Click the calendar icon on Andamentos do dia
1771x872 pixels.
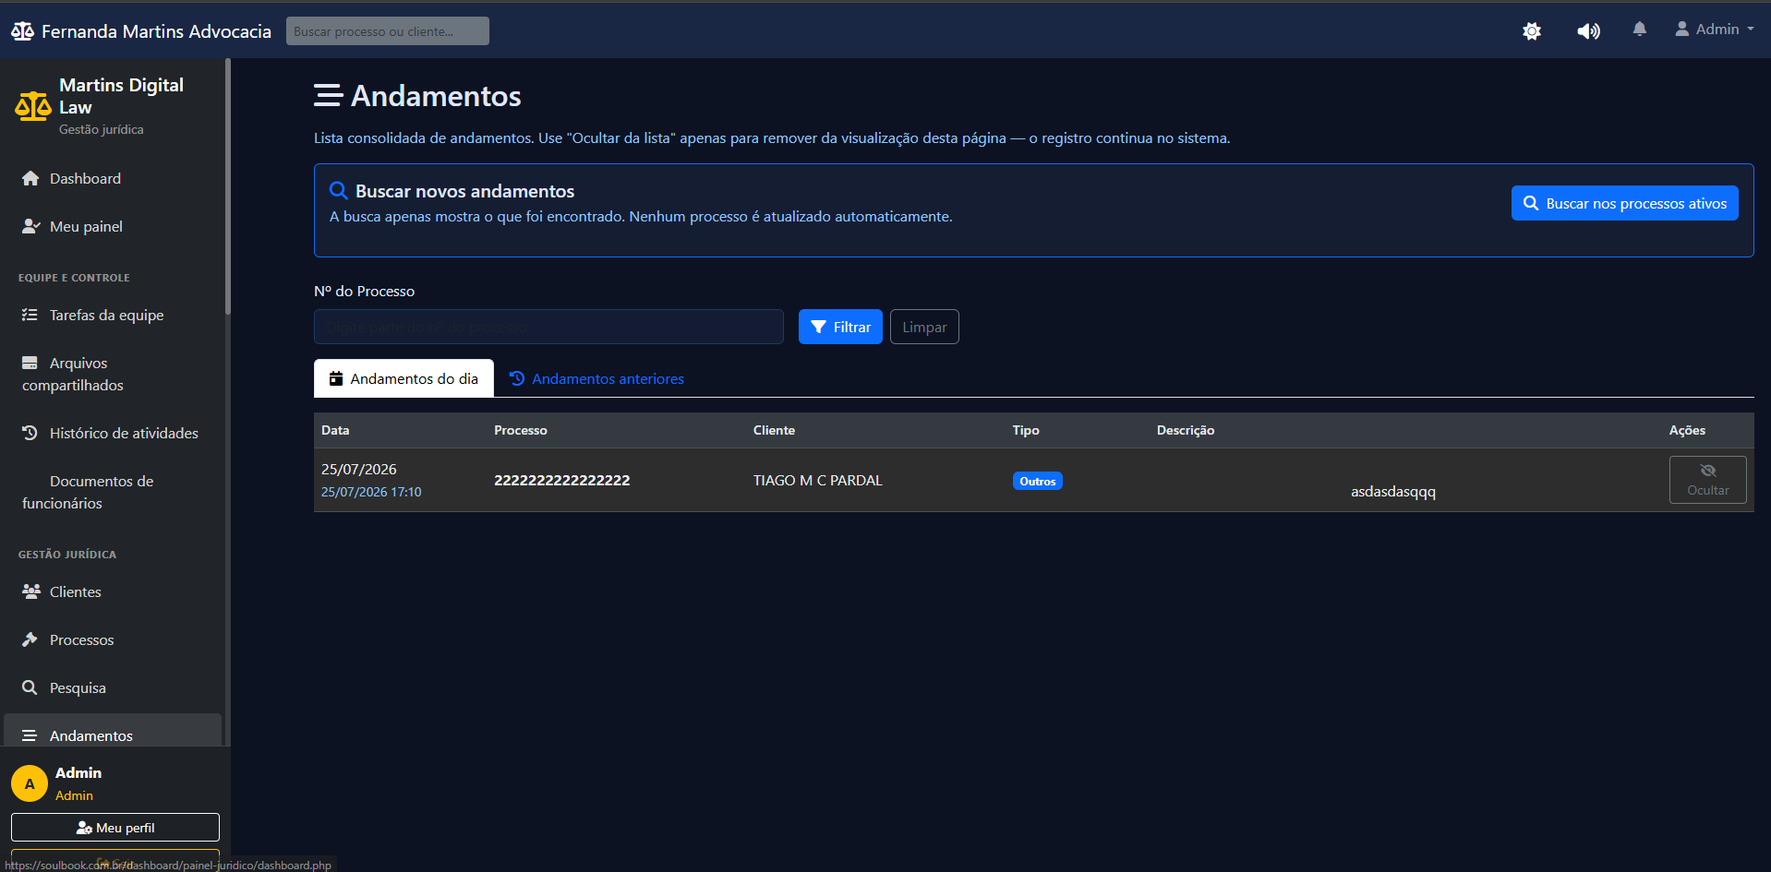[336, 378]
